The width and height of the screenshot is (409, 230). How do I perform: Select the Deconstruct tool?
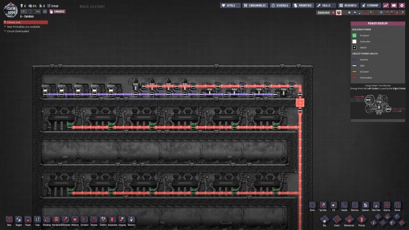[x=348, y=219]
